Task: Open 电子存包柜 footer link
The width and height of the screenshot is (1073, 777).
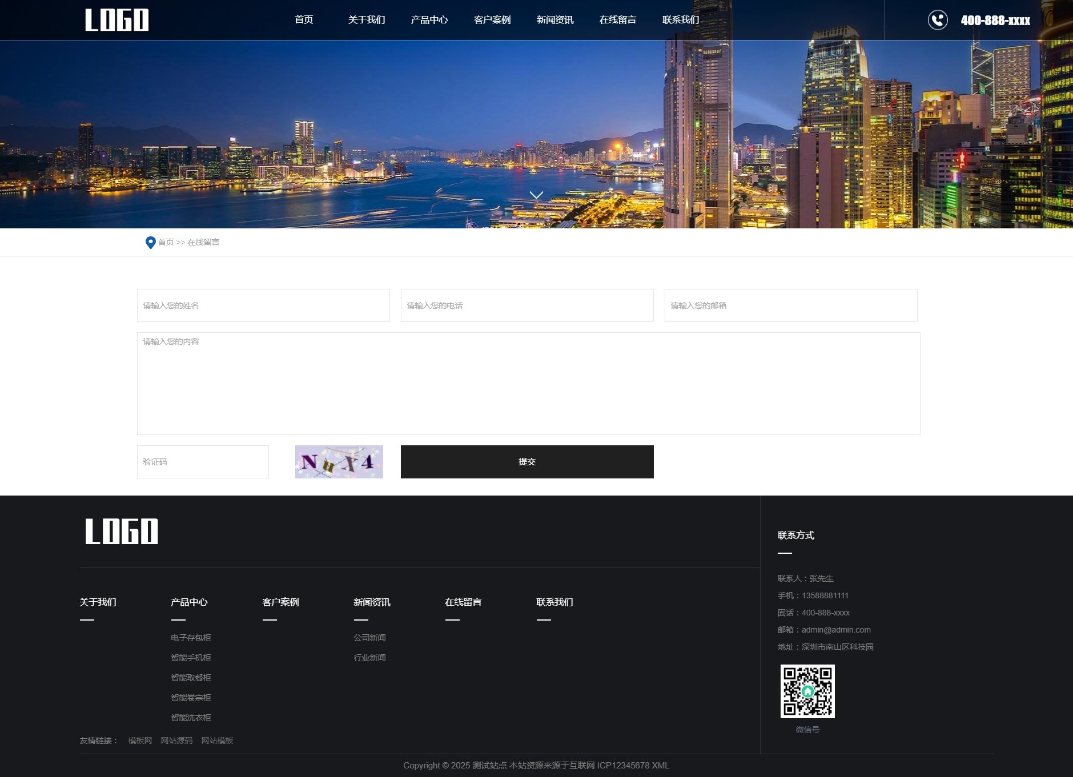Action: tap(191, 638)
